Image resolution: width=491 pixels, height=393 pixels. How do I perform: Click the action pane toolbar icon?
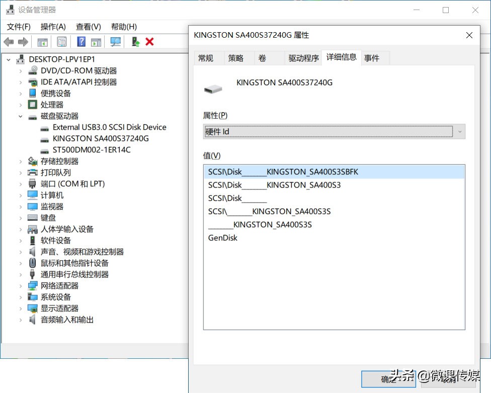(x=96, y=42)
